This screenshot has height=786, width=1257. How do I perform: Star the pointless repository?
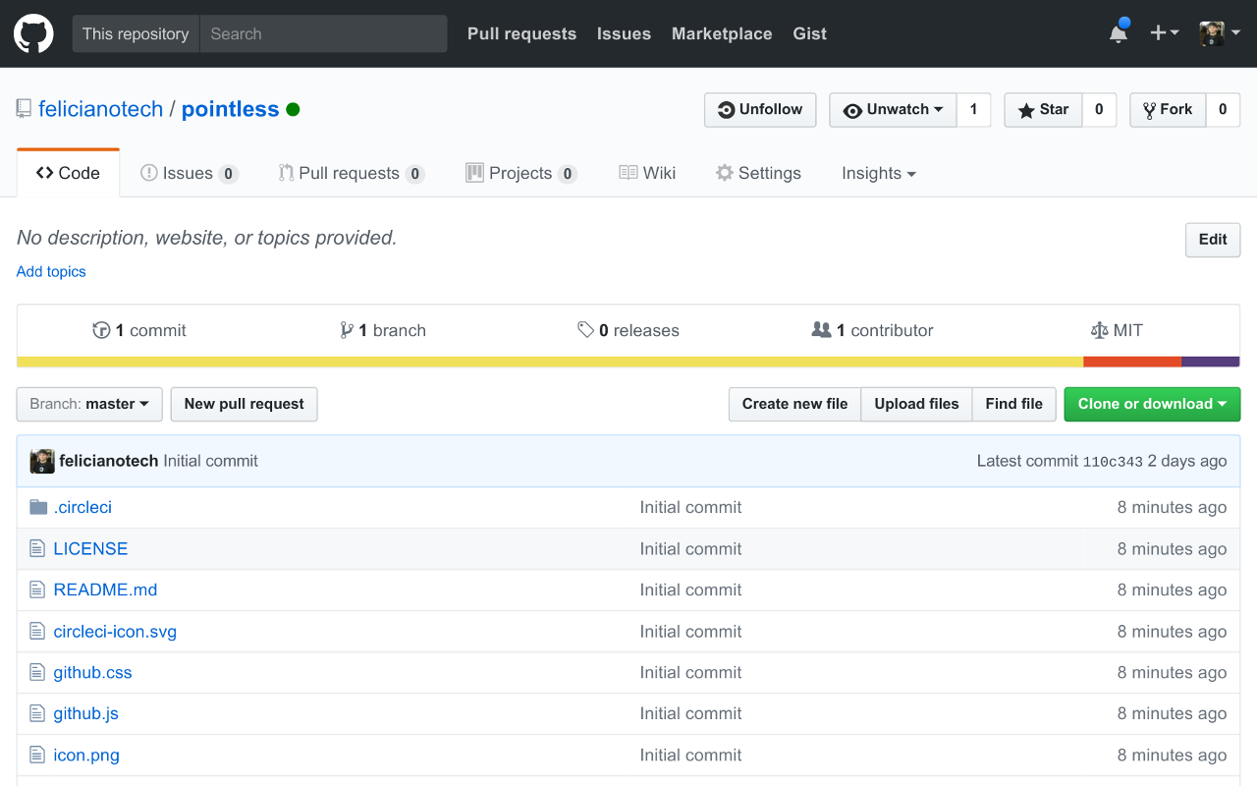(x=1044, y=110)
